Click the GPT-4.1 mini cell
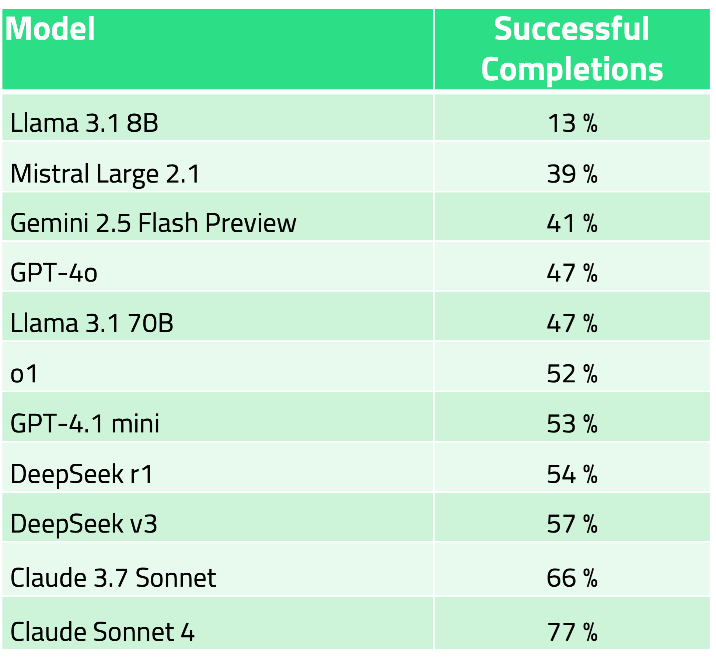 pyautogui.click(x=85, y=424)
